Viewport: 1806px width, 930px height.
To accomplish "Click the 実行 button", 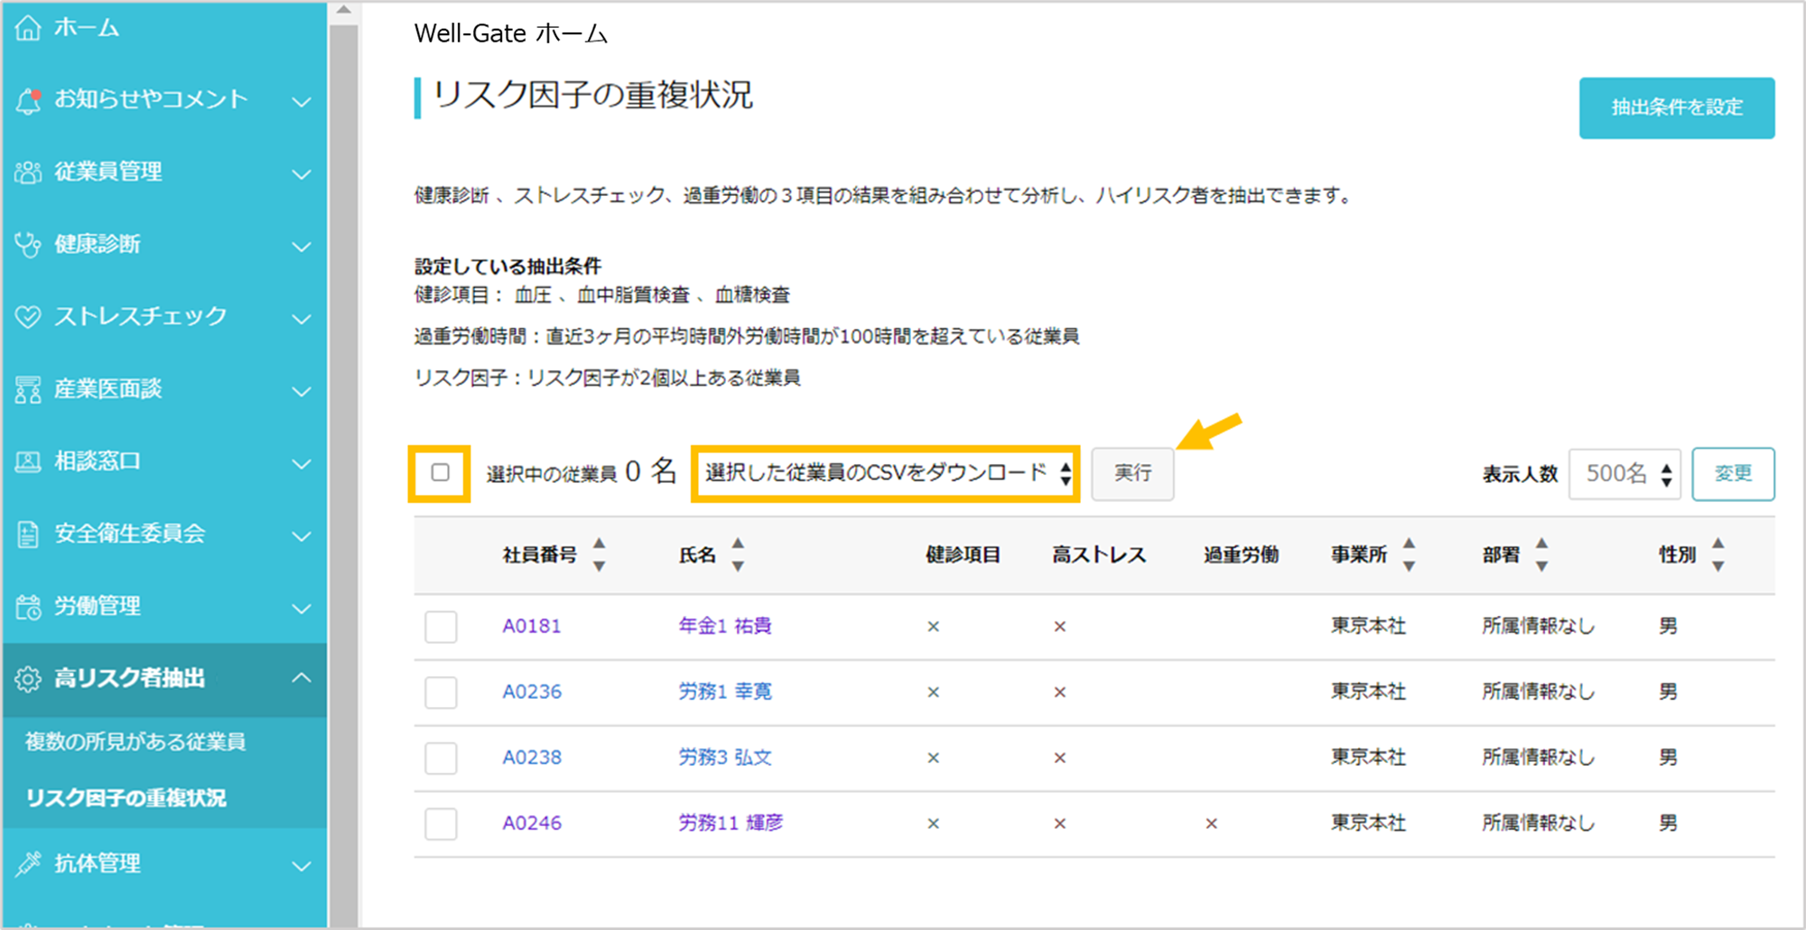I will tap(1132, 473).
